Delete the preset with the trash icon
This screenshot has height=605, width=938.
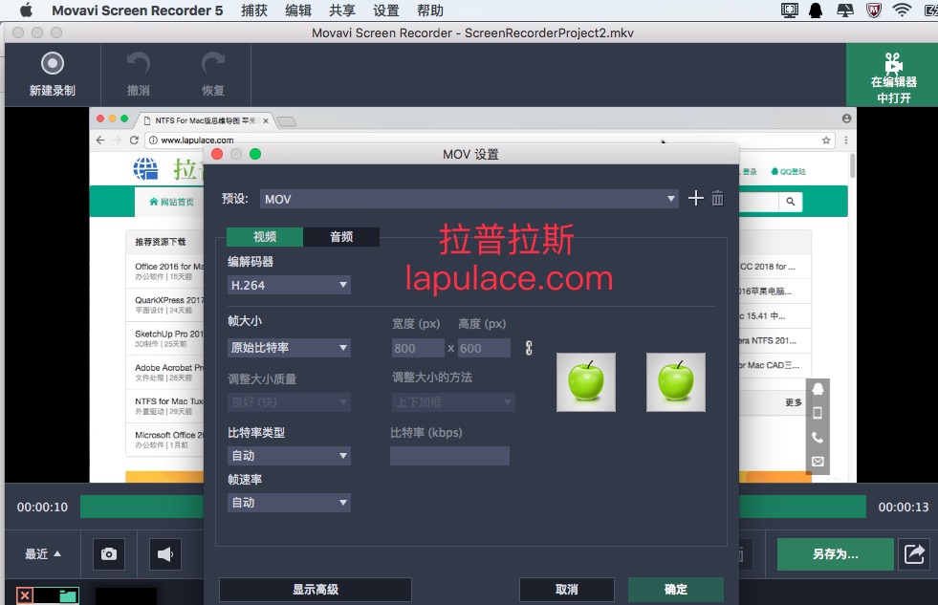coord(718,199)
